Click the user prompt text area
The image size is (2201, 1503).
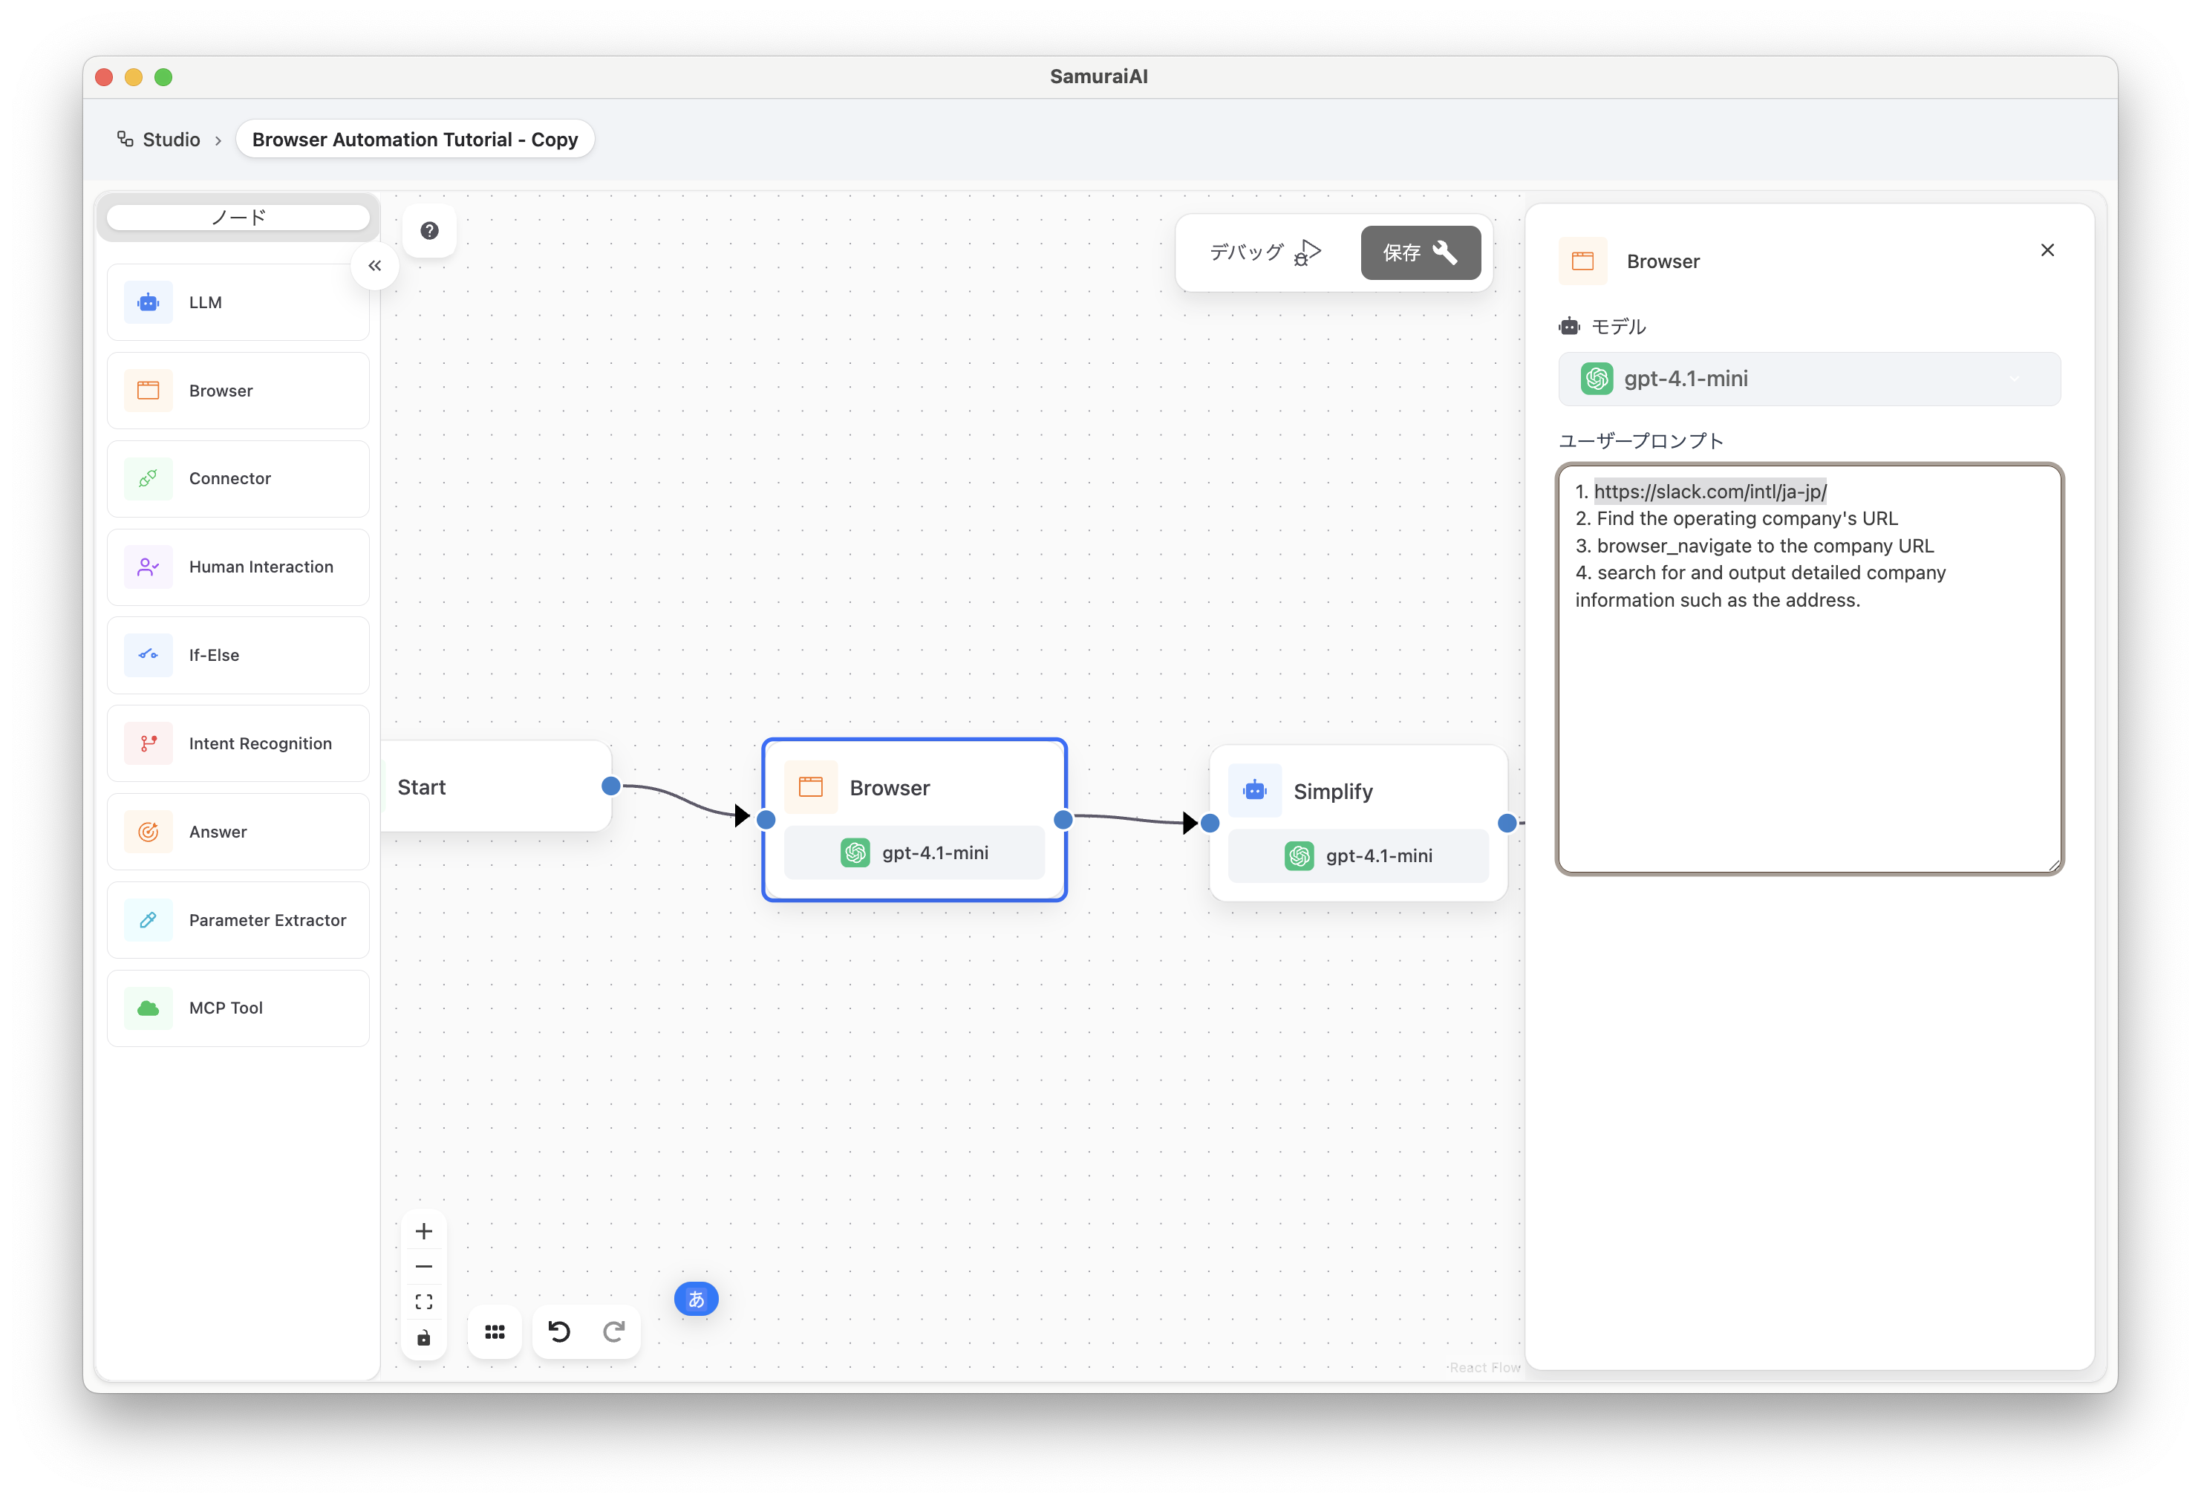(x=1809, y=668)
